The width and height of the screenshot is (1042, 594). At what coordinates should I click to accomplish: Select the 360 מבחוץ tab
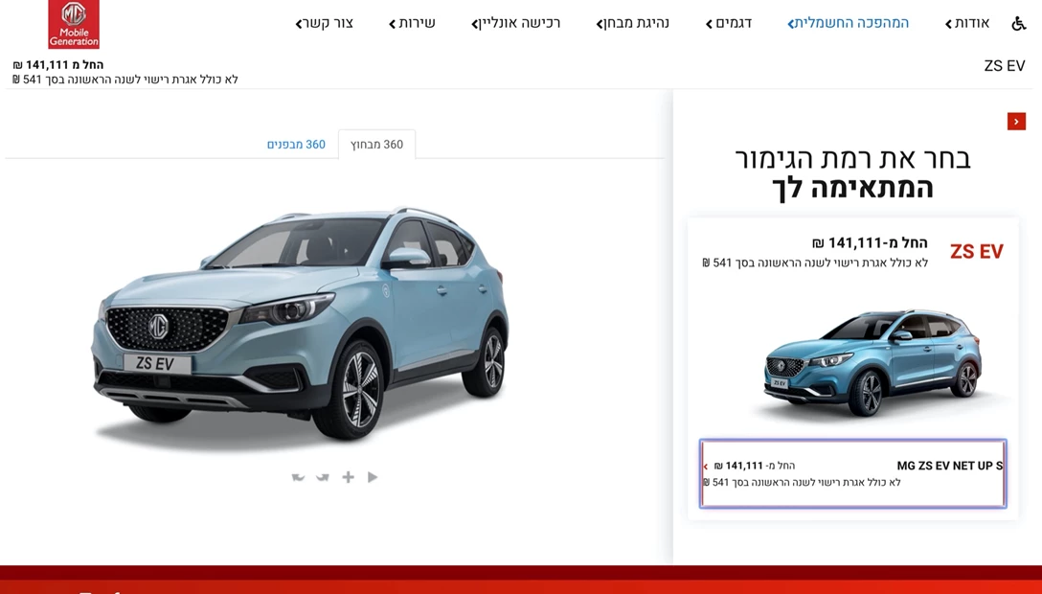(x=376, y=144)
